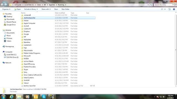Screen dimensions: 177x99
Task: Select the technic-launcher jar file
Action: (x=30, y=86)
